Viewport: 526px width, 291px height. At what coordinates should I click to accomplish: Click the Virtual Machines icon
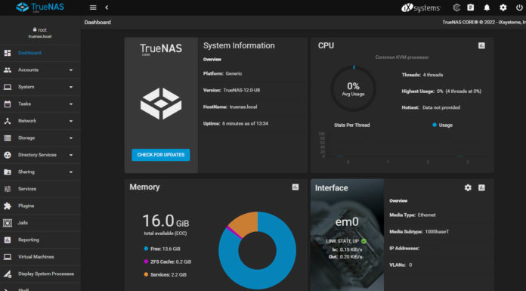[x=8, y=257]
